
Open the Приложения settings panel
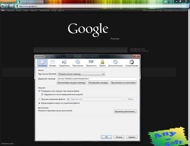point(78,63)
